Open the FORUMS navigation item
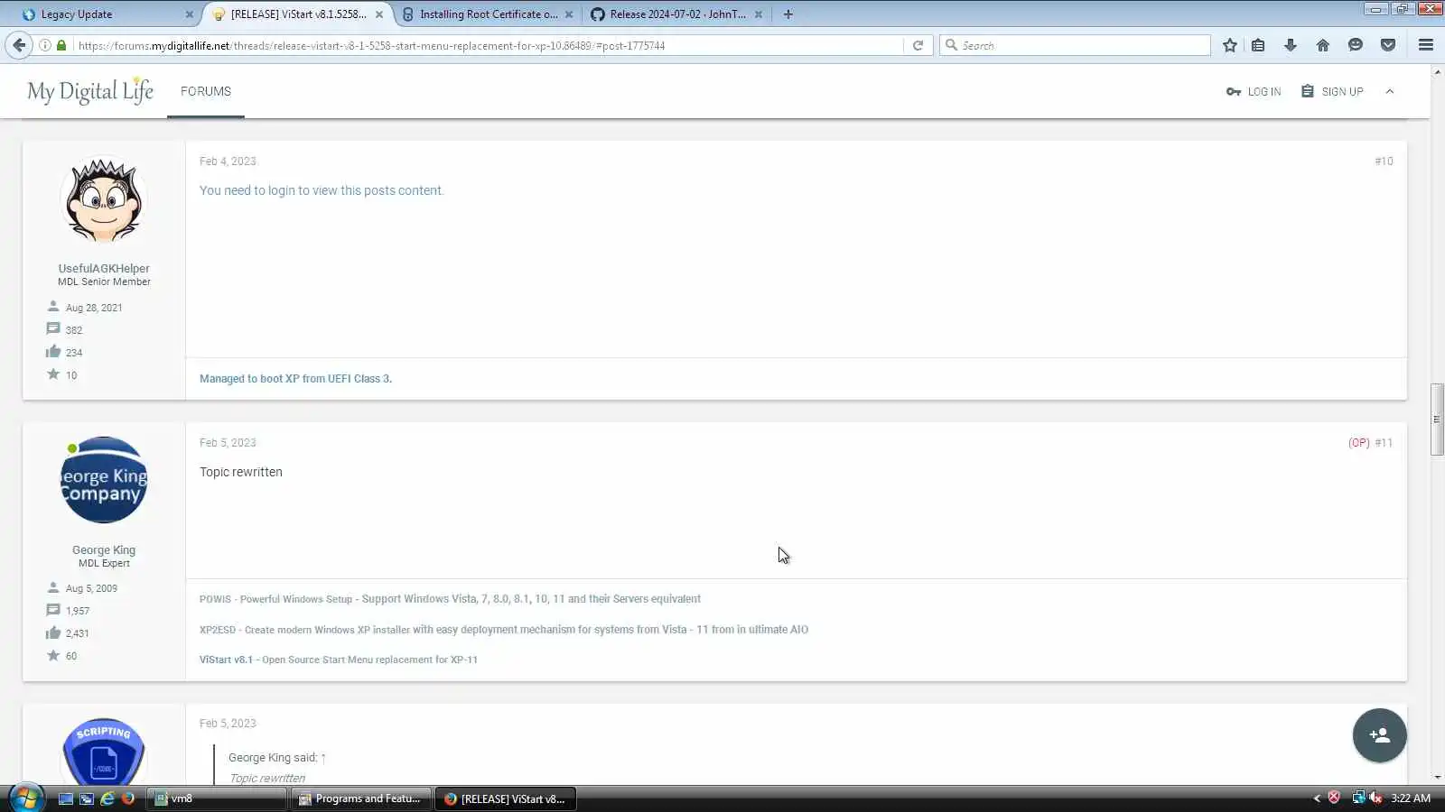The height and width of the screenshot is (812, 1445). tap(206, 91)
